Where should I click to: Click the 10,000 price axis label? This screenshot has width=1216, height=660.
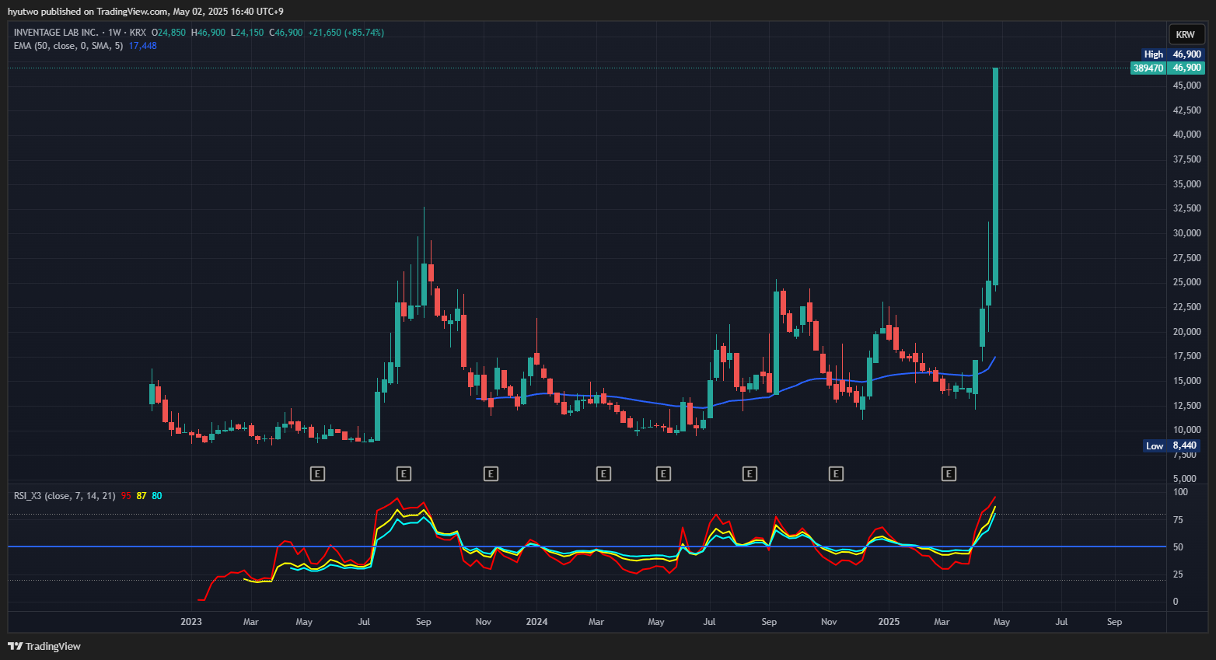(1187, 430)
